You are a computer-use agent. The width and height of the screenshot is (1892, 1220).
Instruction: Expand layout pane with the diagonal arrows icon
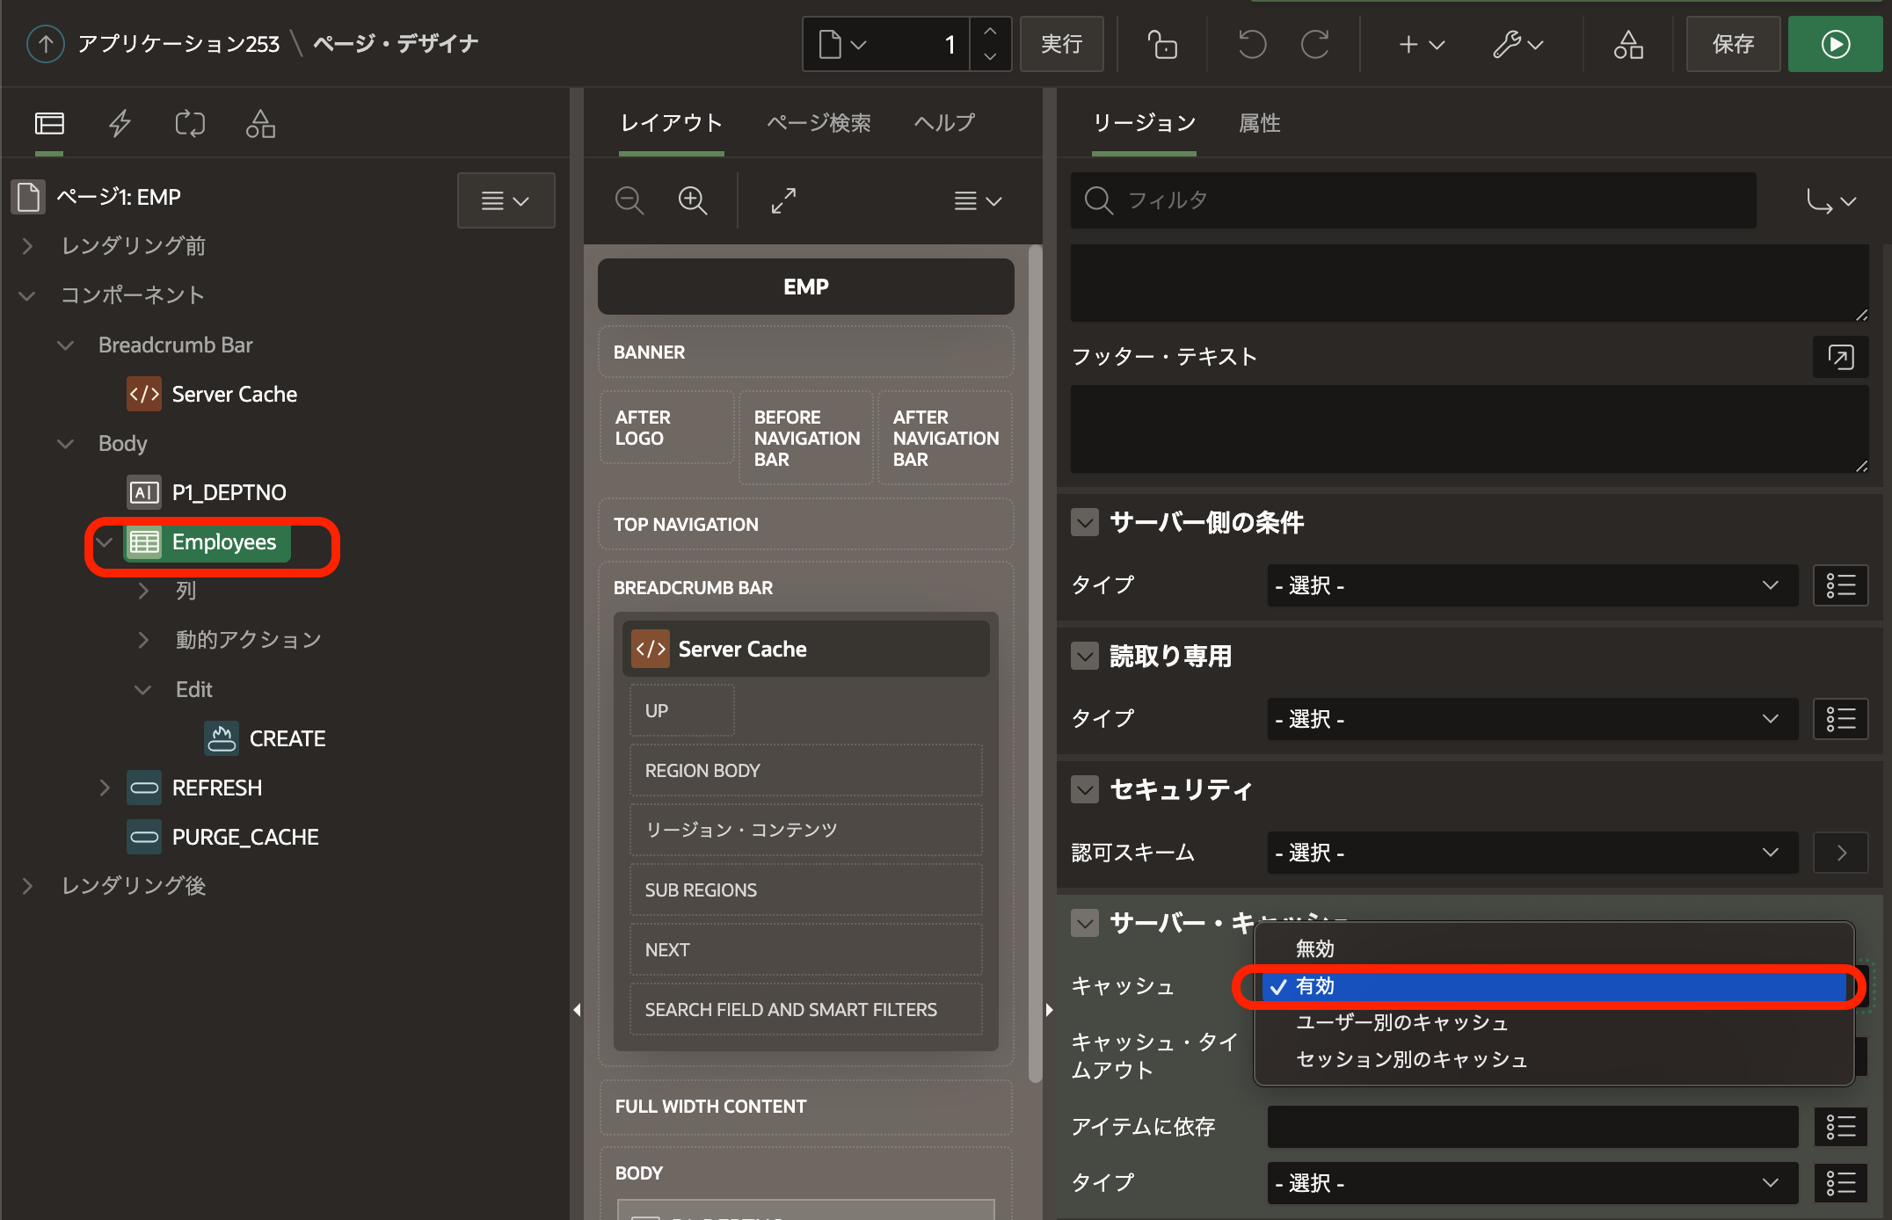tap(783, 200)
